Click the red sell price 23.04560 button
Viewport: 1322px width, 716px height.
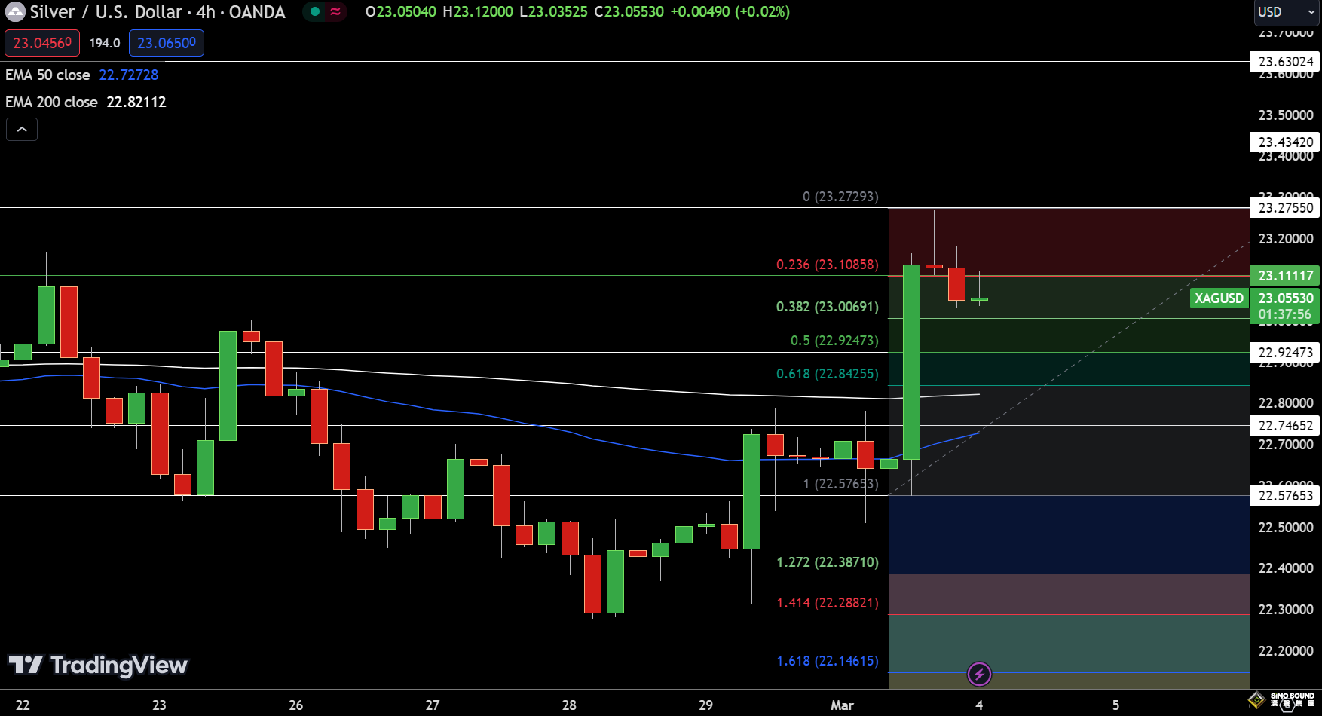tap(42, 43)
